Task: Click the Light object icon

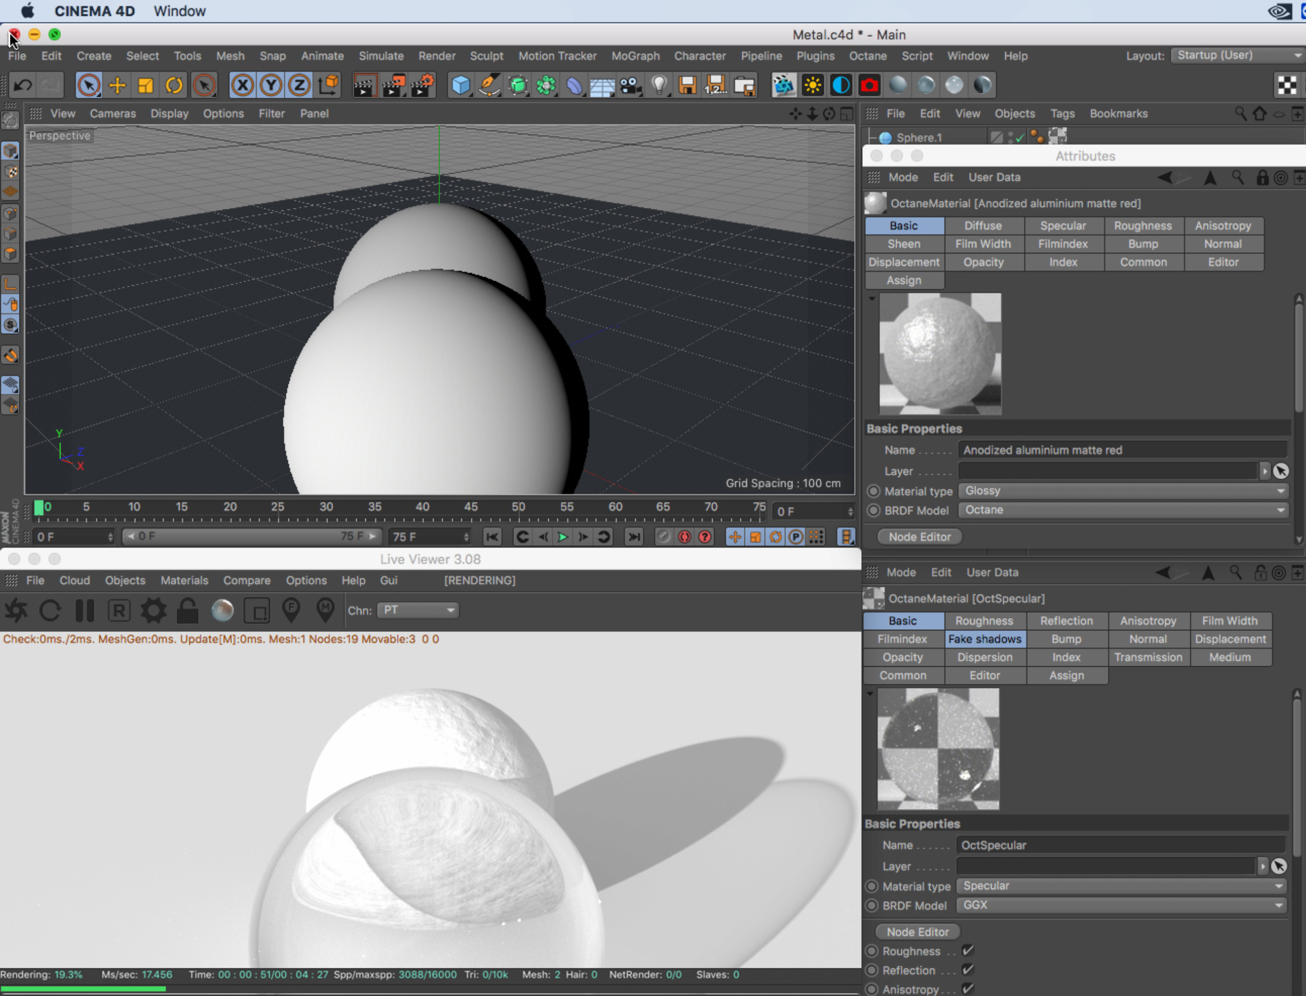Action: pyautogui.click(x=658, y=86)
